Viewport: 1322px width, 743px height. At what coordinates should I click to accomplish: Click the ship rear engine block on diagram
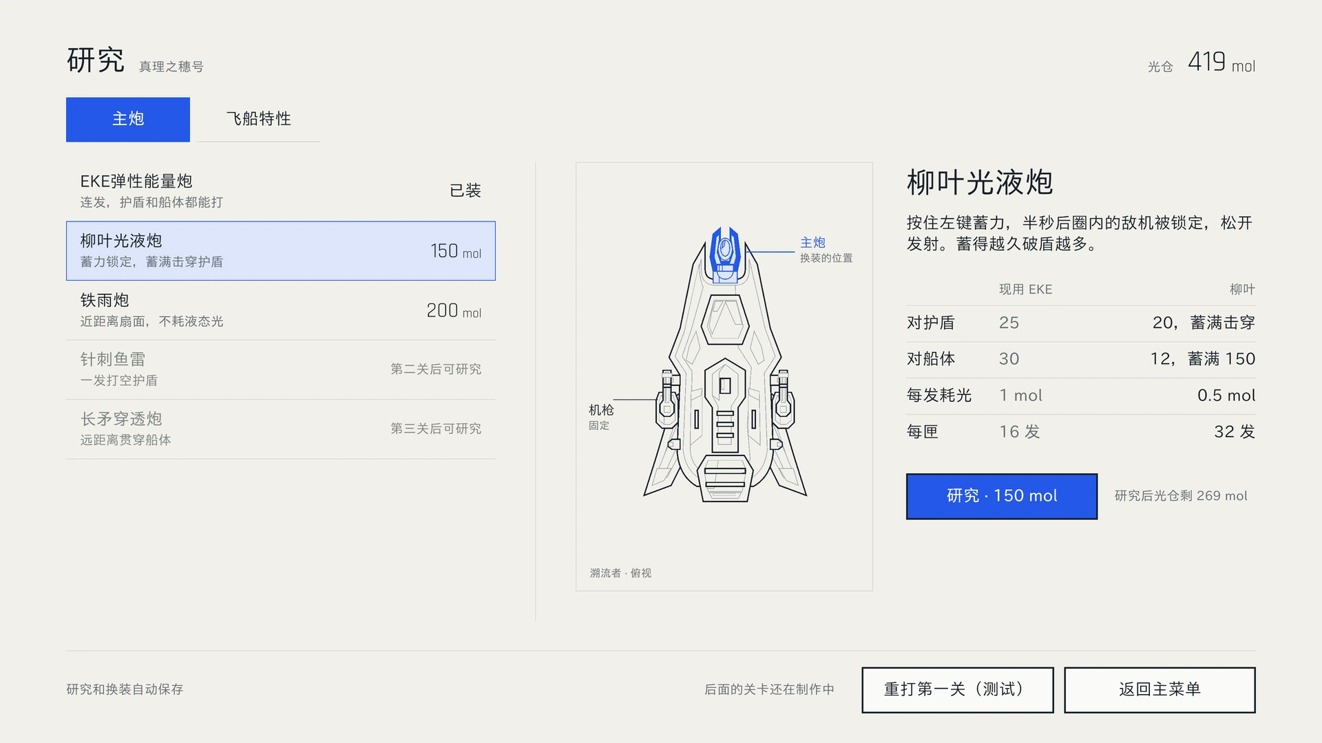[725, 478]
